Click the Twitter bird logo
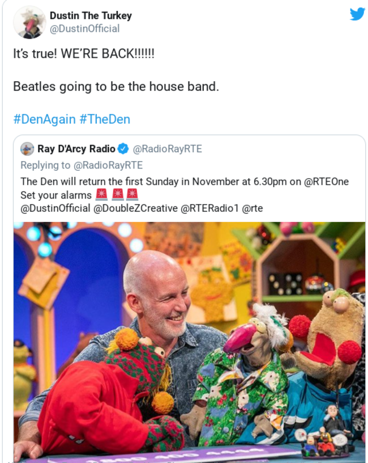 click(x=357, y=14)
